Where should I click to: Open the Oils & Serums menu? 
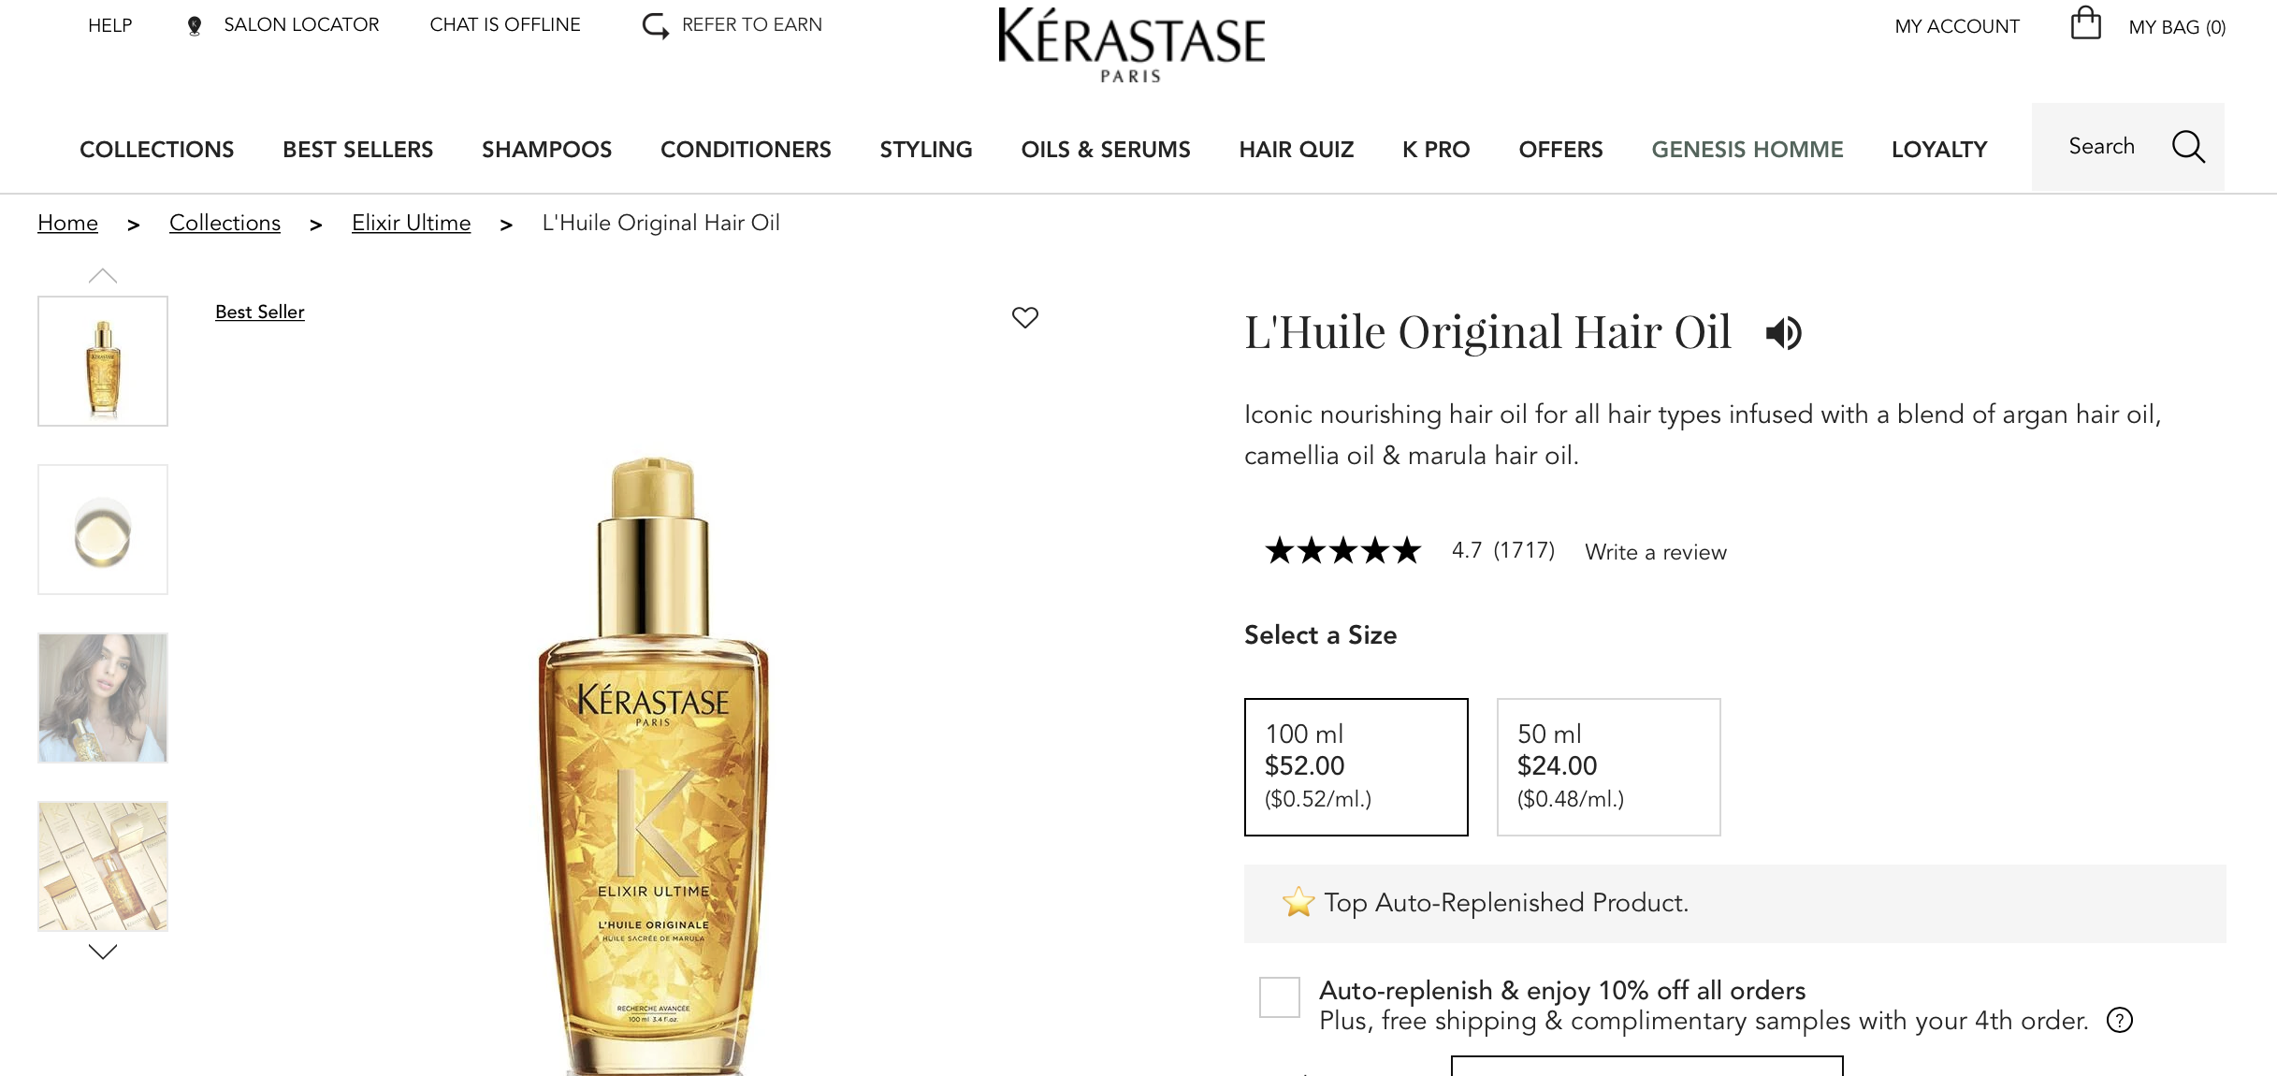(1106, 150)
